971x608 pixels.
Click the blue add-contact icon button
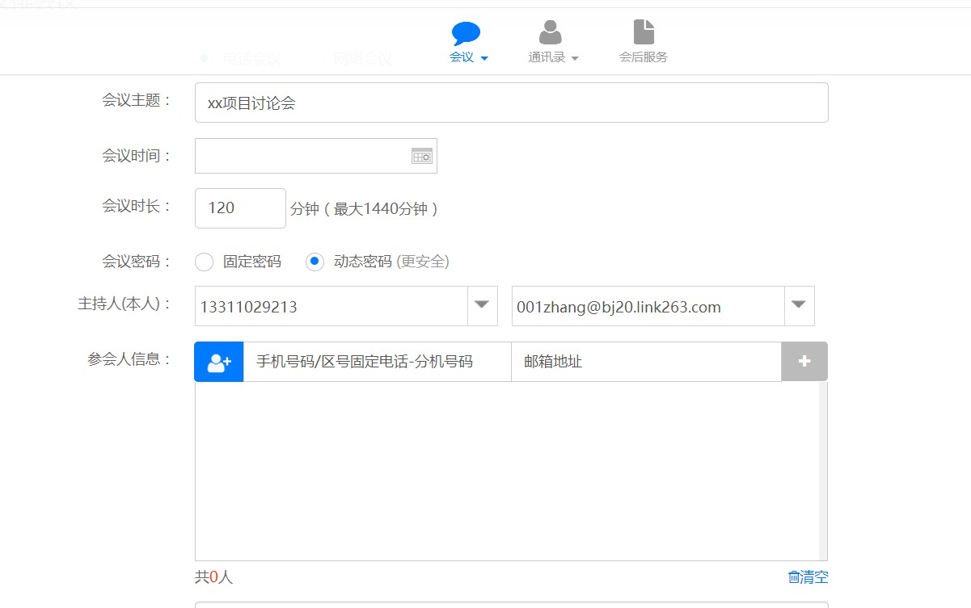[218, 362]
